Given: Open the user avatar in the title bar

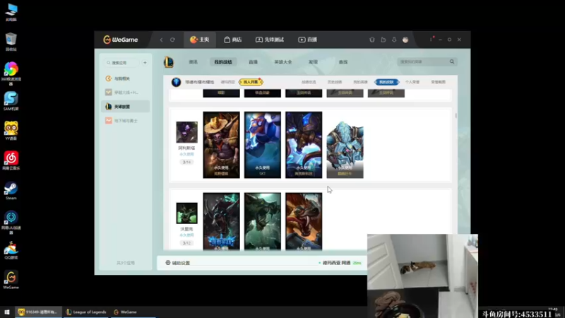Looking at the screenshot, I should pos(405,40).
